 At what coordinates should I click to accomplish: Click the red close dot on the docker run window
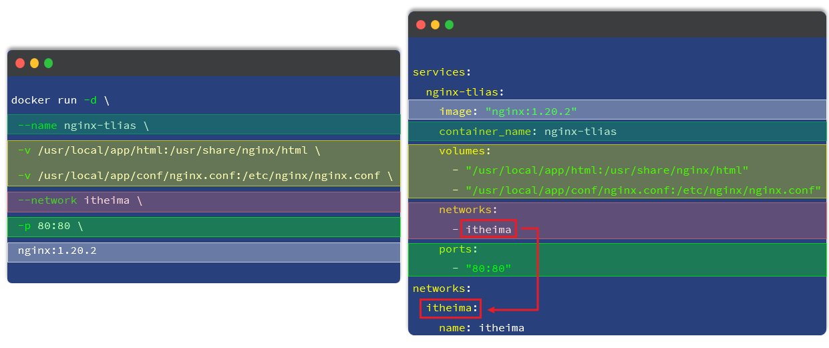tap(20, 63)
